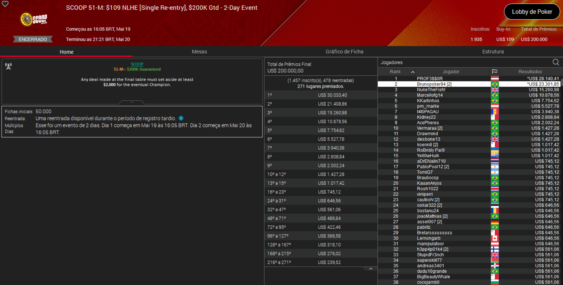Screen dimensions: 563x285
Task: Select player row joaoMathias [2]
Action: pyautogui.click(x=469, y=216)
